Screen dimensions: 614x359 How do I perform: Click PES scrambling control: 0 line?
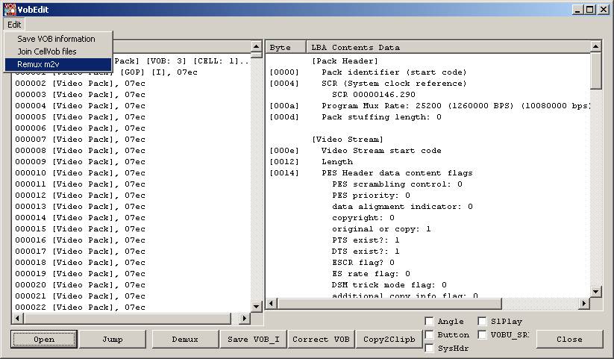397,184
